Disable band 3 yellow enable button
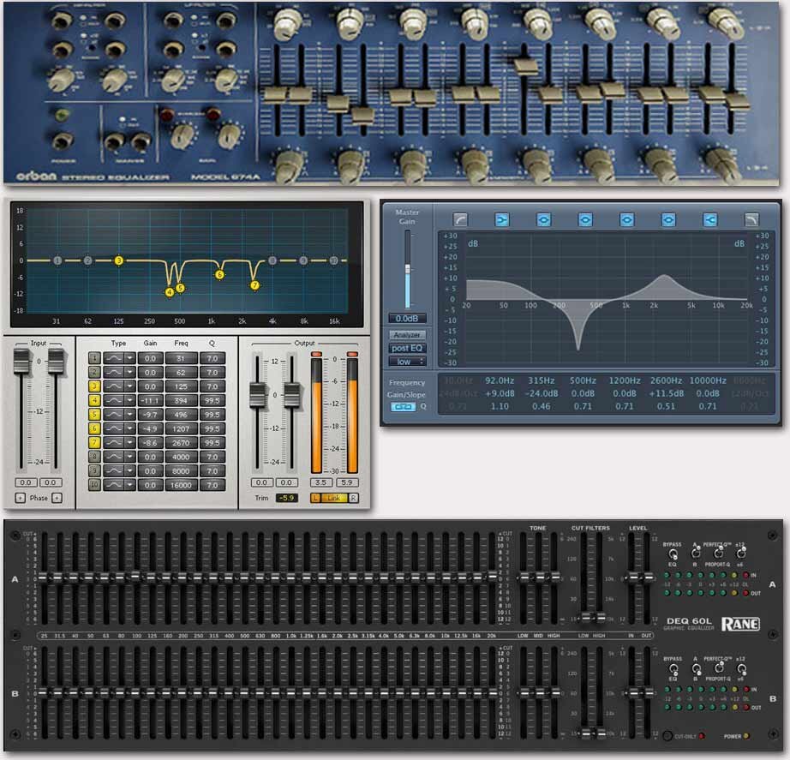This screenshot has height=760, width=790. [94, 386]
